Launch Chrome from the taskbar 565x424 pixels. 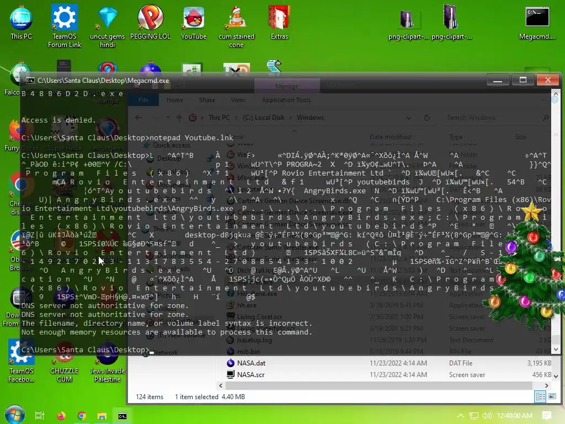coord(82,416)
